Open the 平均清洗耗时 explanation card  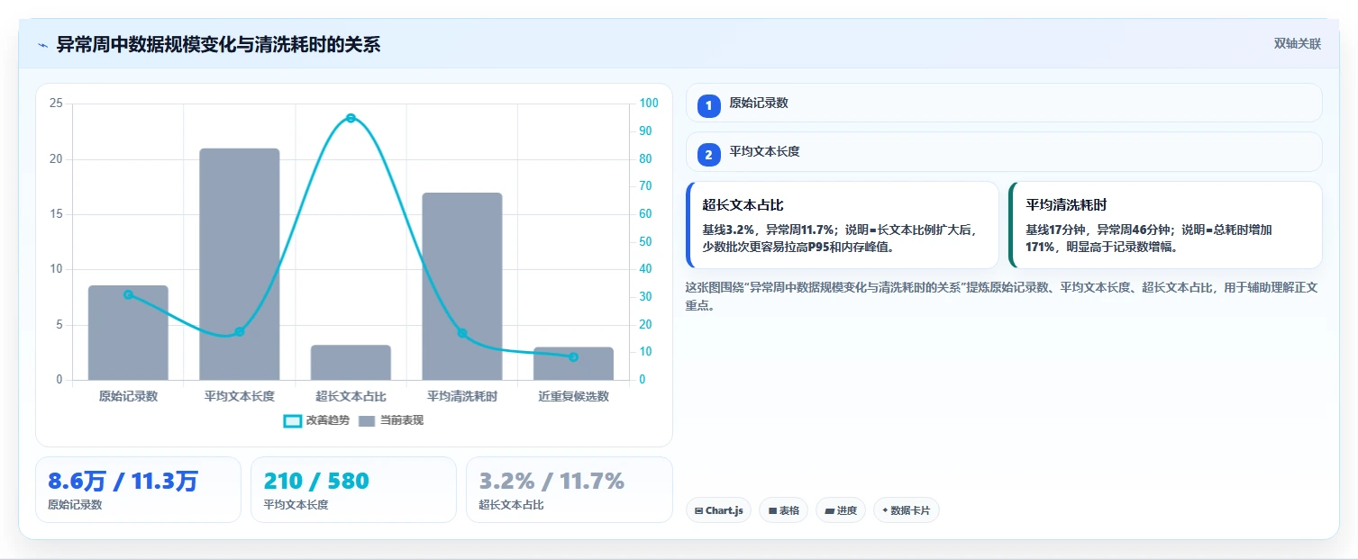point(1165,225)
